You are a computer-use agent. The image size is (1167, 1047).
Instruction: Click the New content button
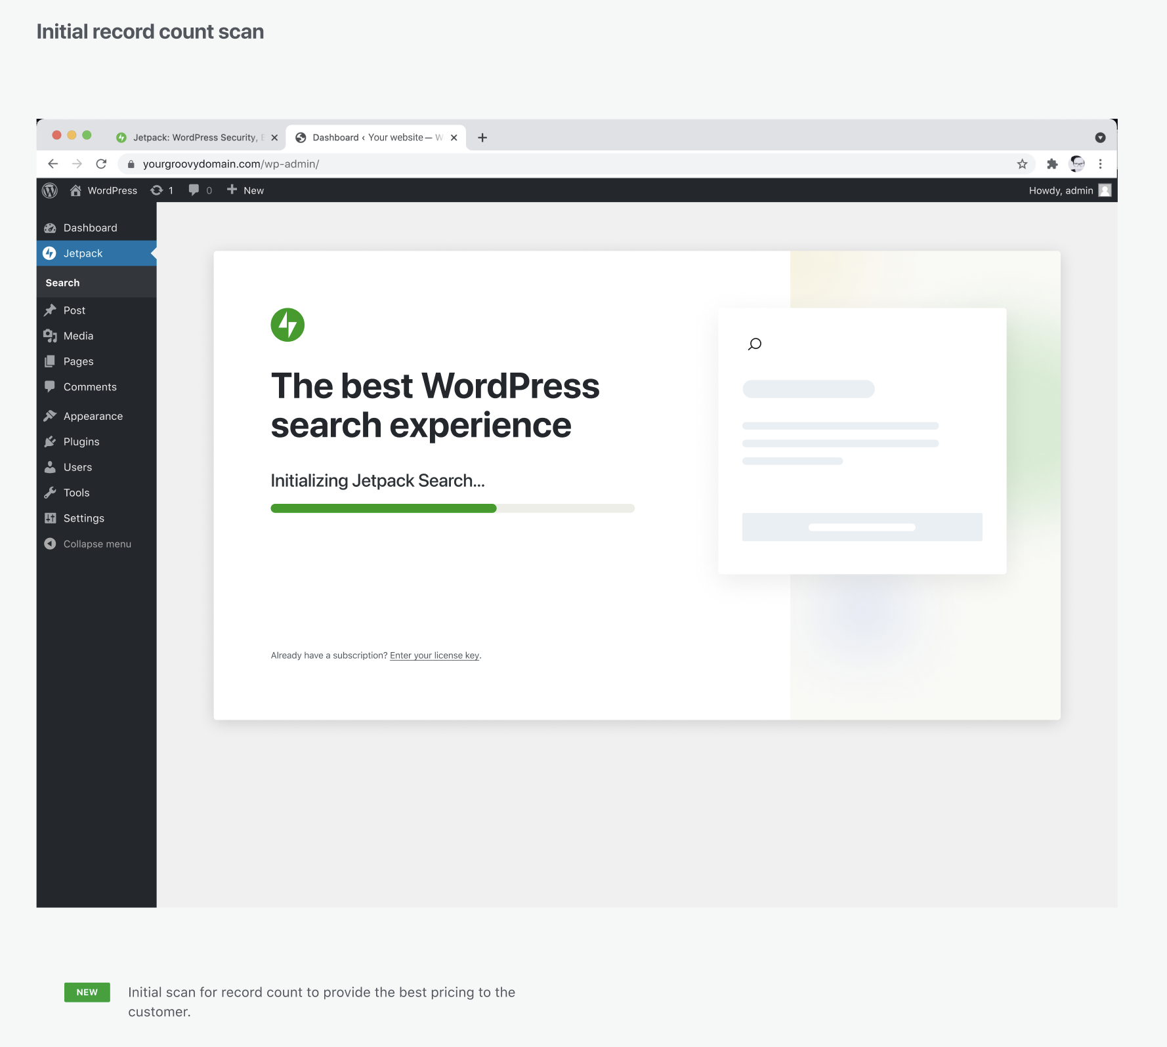(245, 190)
